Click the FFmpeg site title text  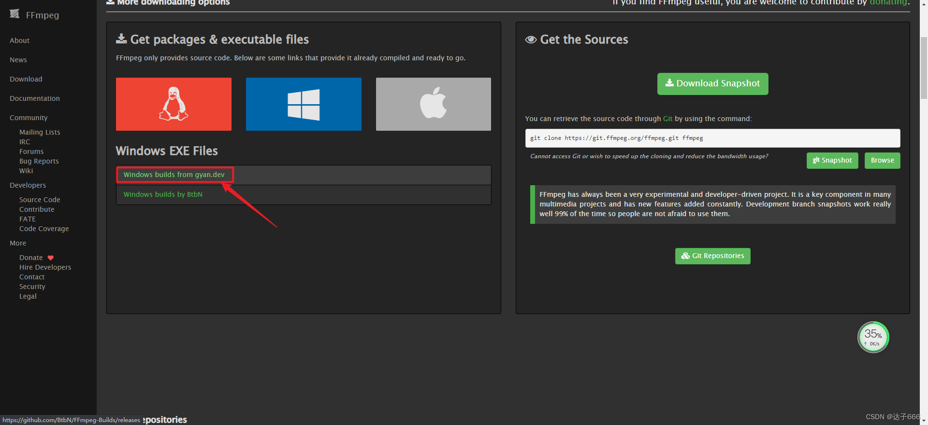43,15
